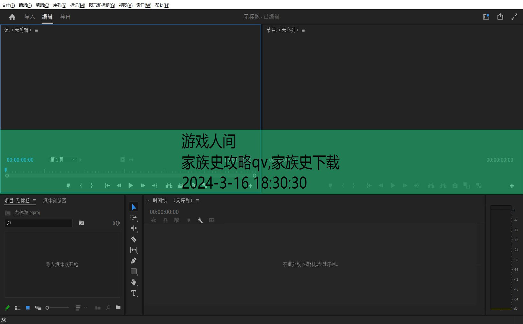
Task: Mark In point in source monitor
Action: tap(81, 185)
